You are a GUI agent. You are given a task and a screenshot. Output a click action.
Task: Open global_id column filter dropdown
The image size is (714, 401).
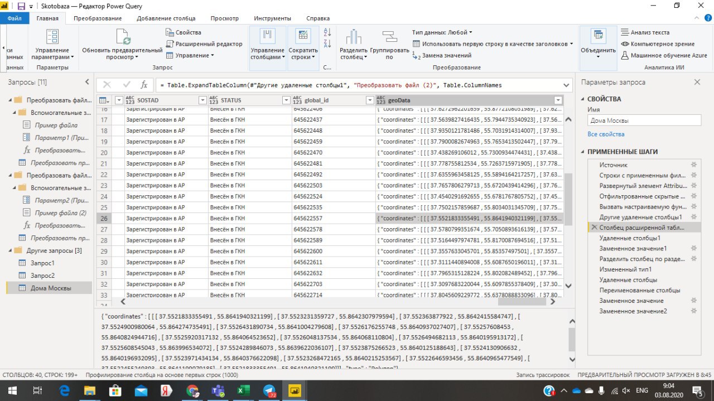pyautogui.click(x=369, y=100)
